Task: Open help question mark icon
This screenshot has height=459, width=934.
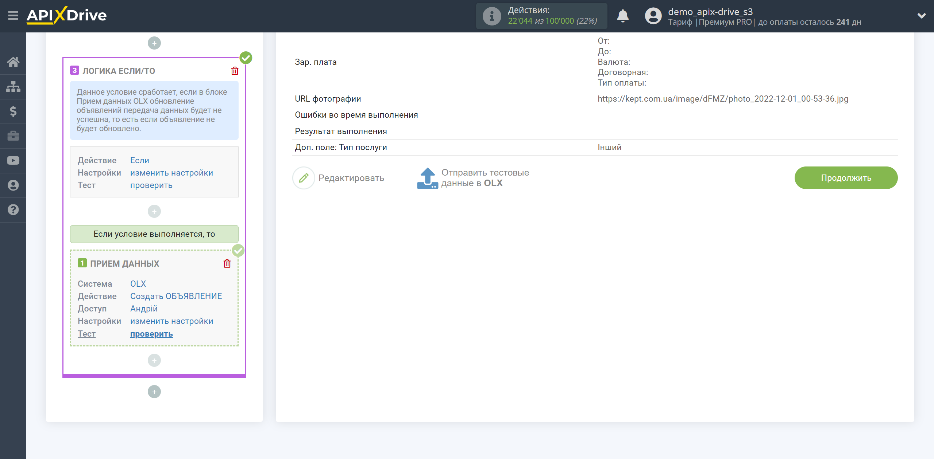Action: [x=13, y=210]
